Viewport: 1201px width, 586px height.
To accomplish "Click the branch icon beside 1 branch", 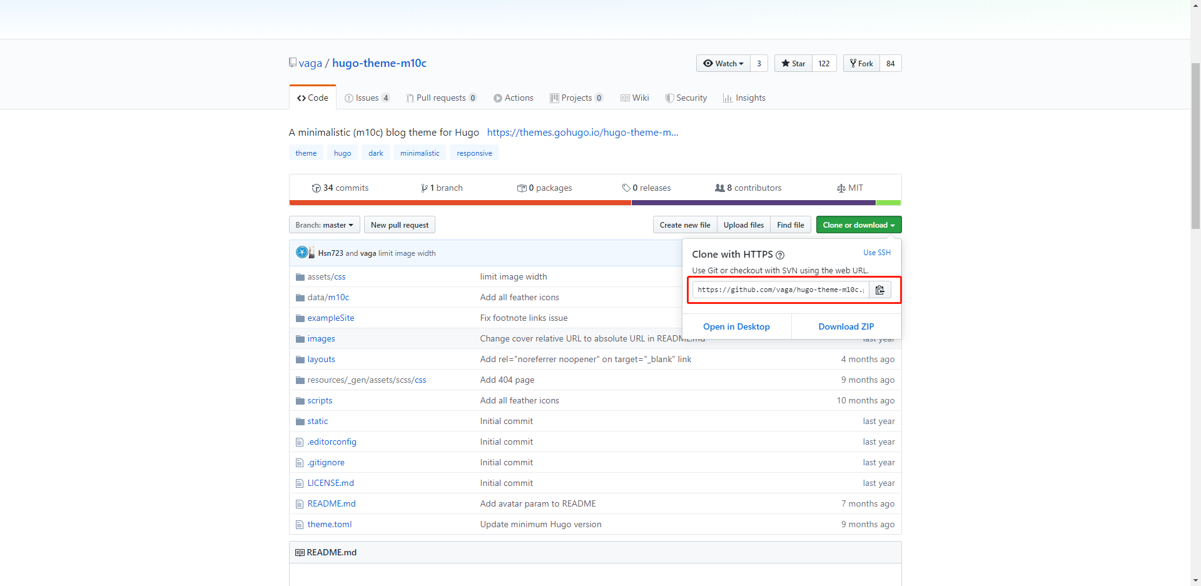I will pos(424,188).
